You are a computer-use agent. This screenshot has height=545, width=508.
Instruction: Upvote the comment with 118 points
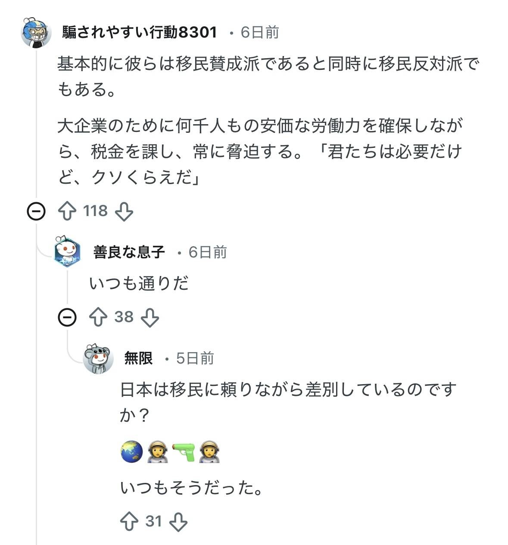[x=67, y=212]
